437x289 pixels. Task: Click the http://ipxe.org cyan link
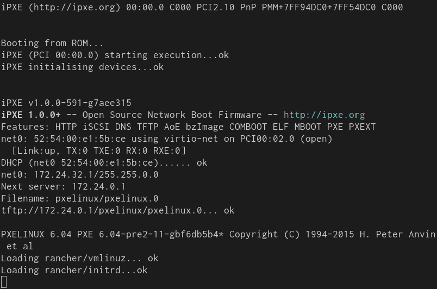tap(324, 115)
